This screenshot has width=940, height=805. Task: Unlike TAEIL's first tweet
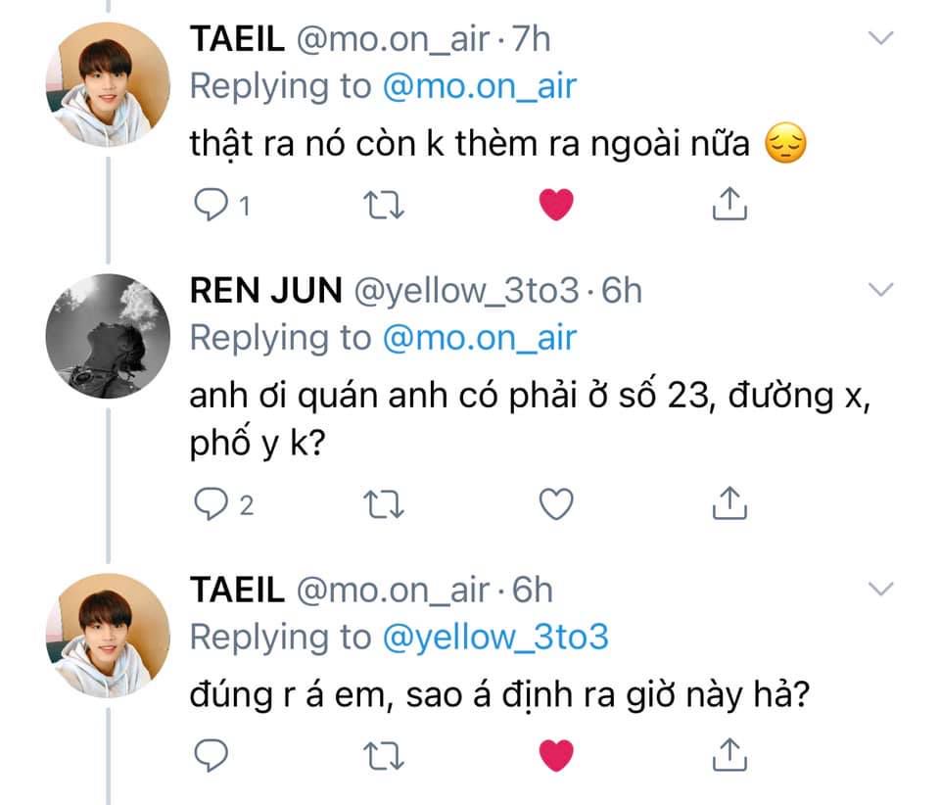pos(556,204)
